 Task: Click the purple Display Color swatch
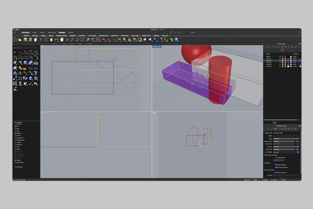coord(297,142)
